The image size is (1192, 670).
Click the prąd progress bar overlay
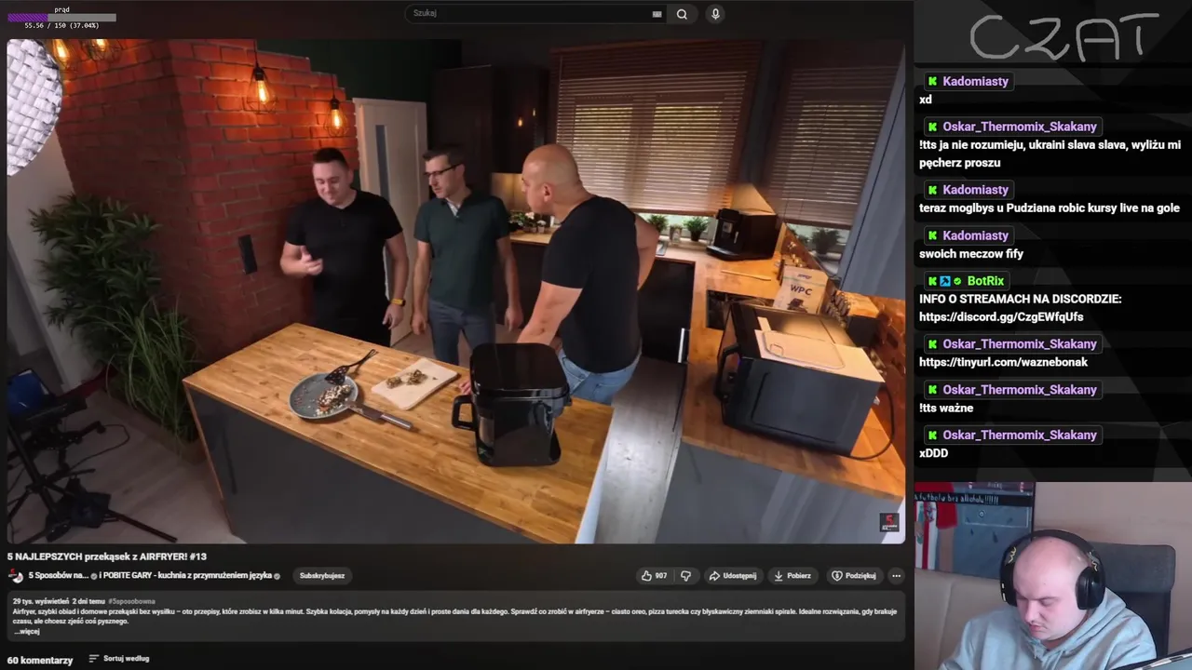click(x=61, y=18)
